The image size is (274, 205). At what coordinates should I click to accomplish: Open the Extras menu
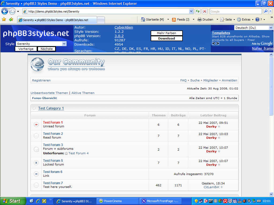point(245,19)
